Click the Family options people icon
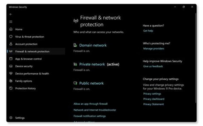This screenshot has width=203, height=126. [11, 81]
